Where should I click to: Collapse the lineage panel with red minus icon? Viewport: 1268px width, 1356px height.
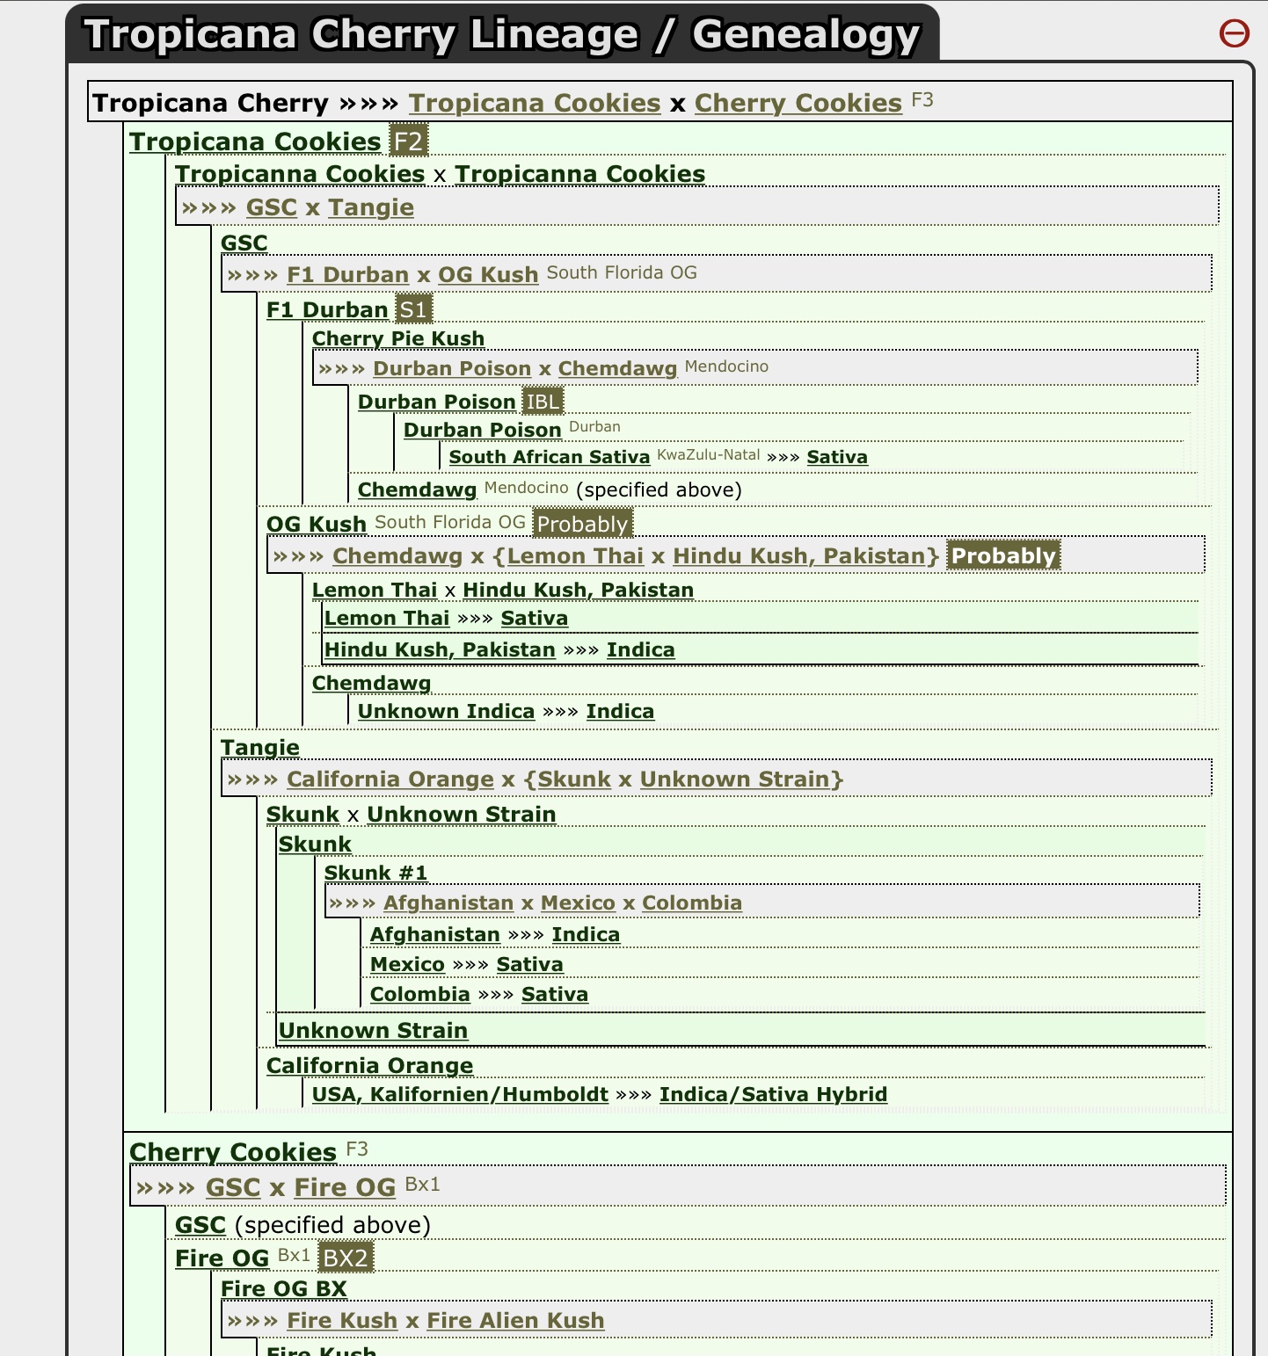tap(1234, 33)
